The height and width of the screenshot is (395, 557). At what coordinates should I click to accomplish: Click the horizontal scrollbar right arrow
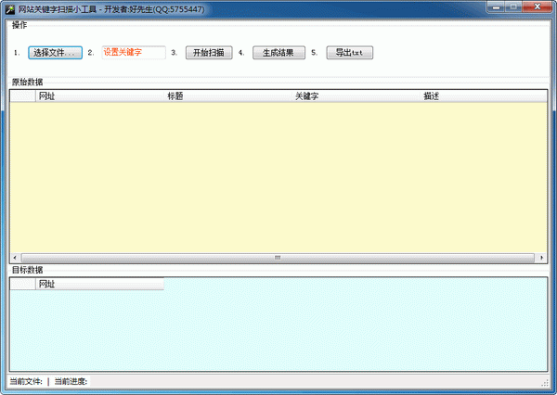[x=542, y=258]
